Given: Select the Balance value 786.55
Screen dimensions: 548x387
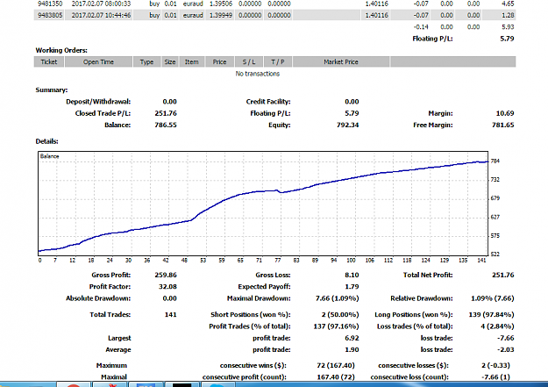Looking at the screenshot, I should click(166, 125).
